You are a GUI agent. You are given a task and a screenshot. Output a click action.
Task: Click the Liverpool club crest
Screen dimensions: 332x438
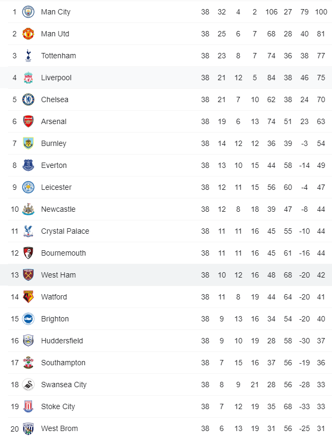point(28,78)
